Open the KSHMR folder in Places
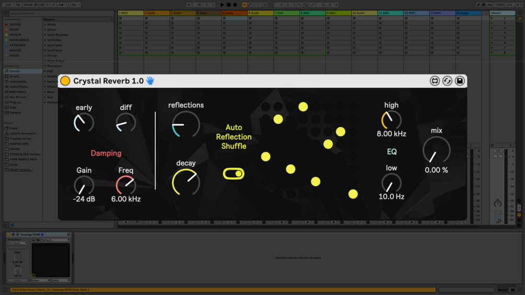525x295 pixels. pyautogui.click(x=15, y=149)
